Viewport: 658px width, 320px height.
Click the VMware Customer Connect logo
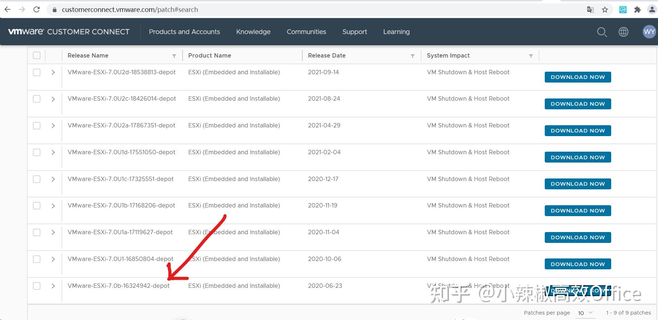[x=69, y=32]
